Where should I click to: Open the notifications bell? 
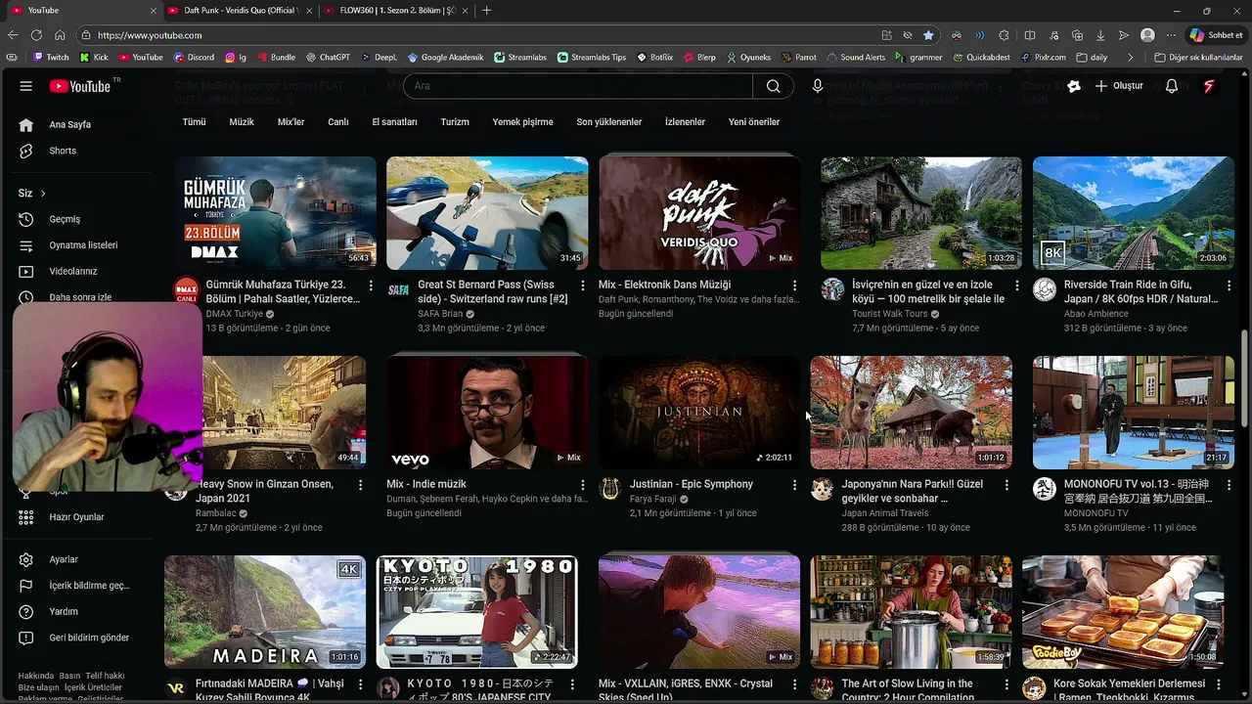pos(1172,86)
